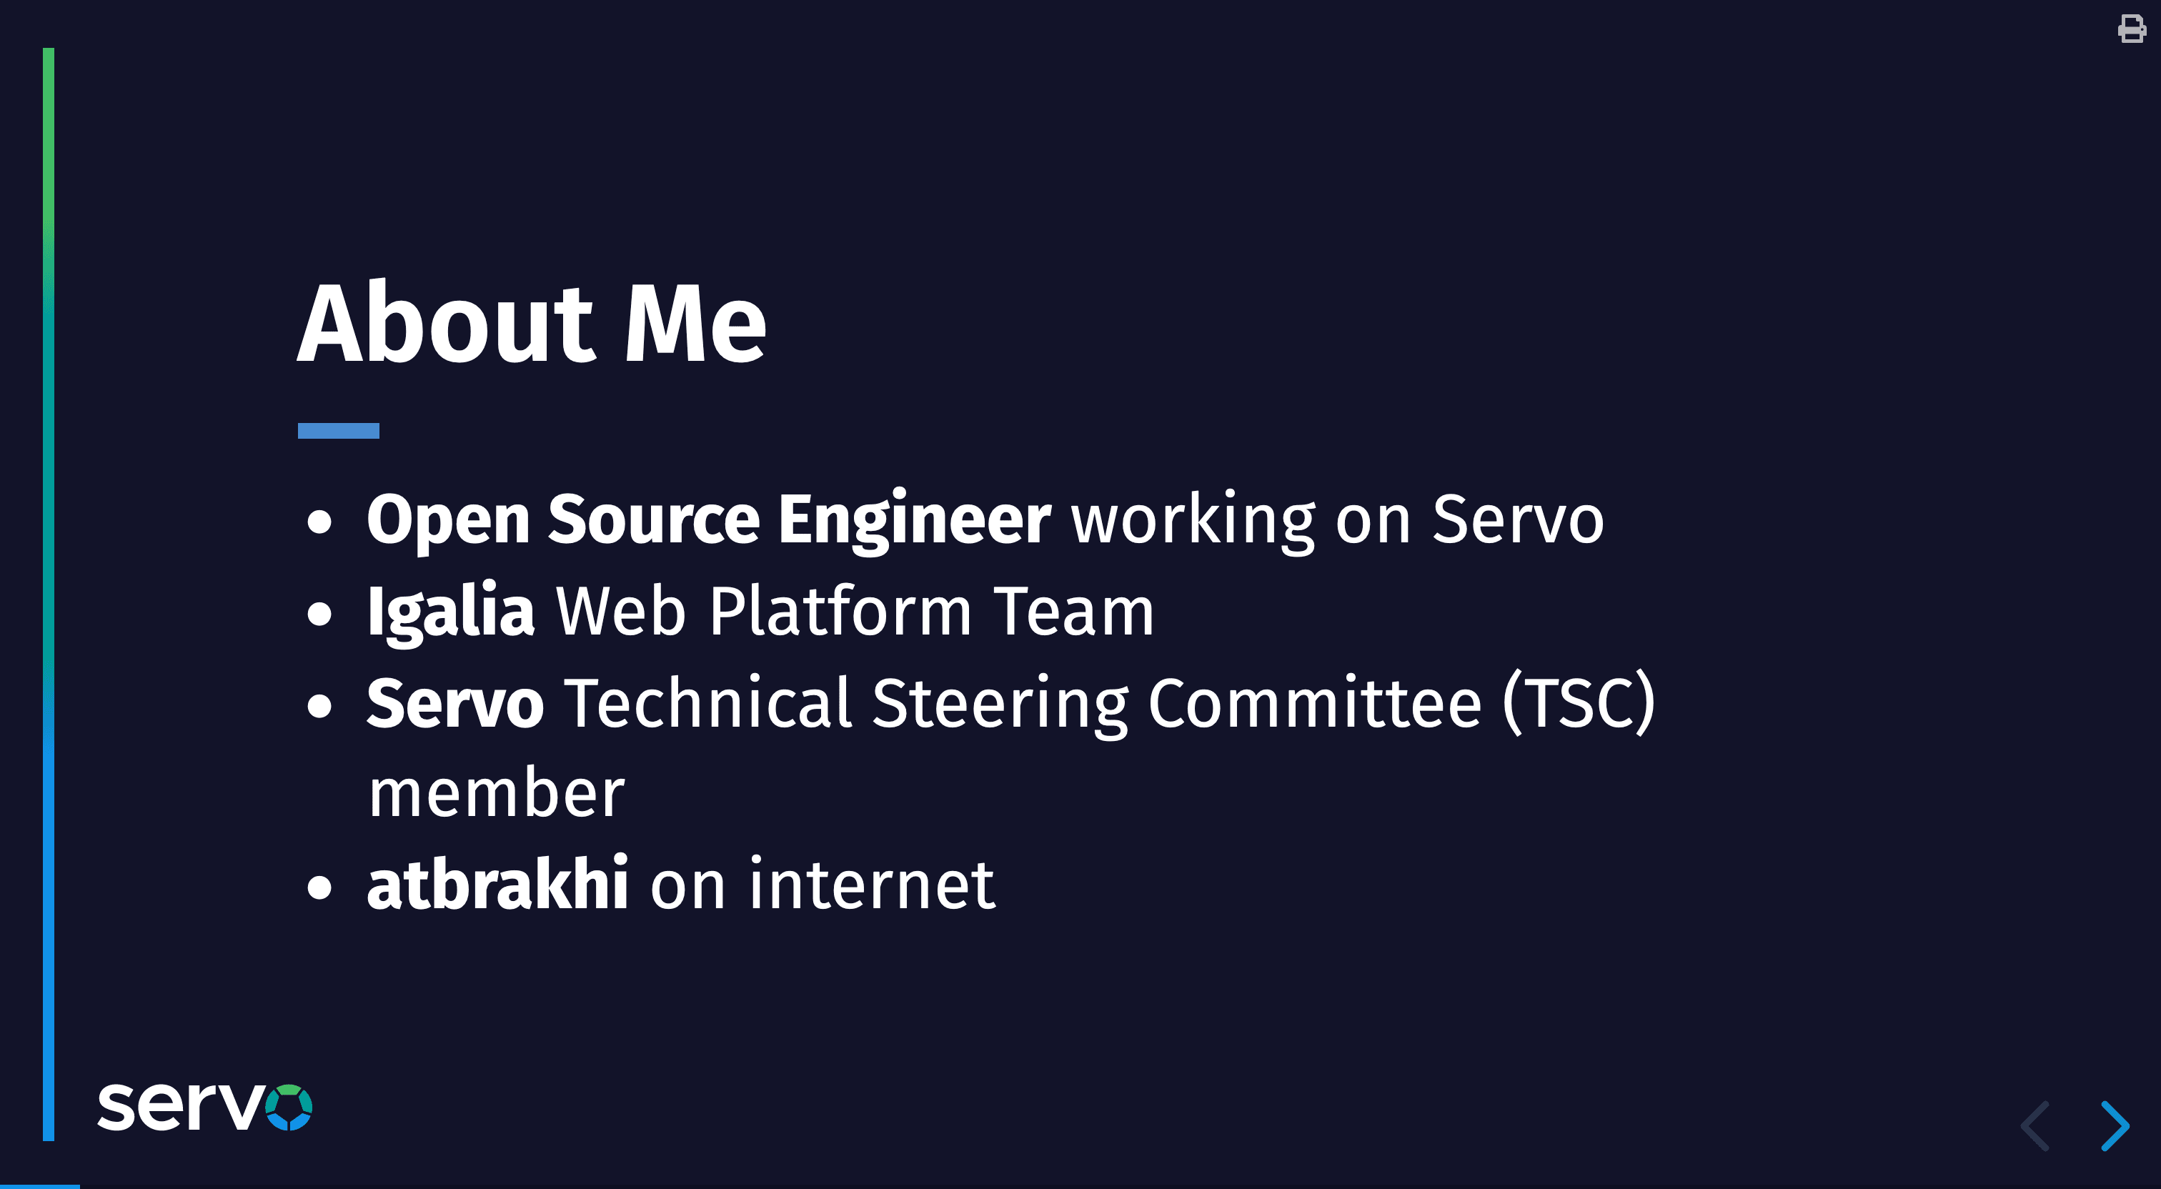Viewport: 2161px width, 1189px height.
Task: Click the bold "Servo" in third bullet
Action: pos(455,702)
